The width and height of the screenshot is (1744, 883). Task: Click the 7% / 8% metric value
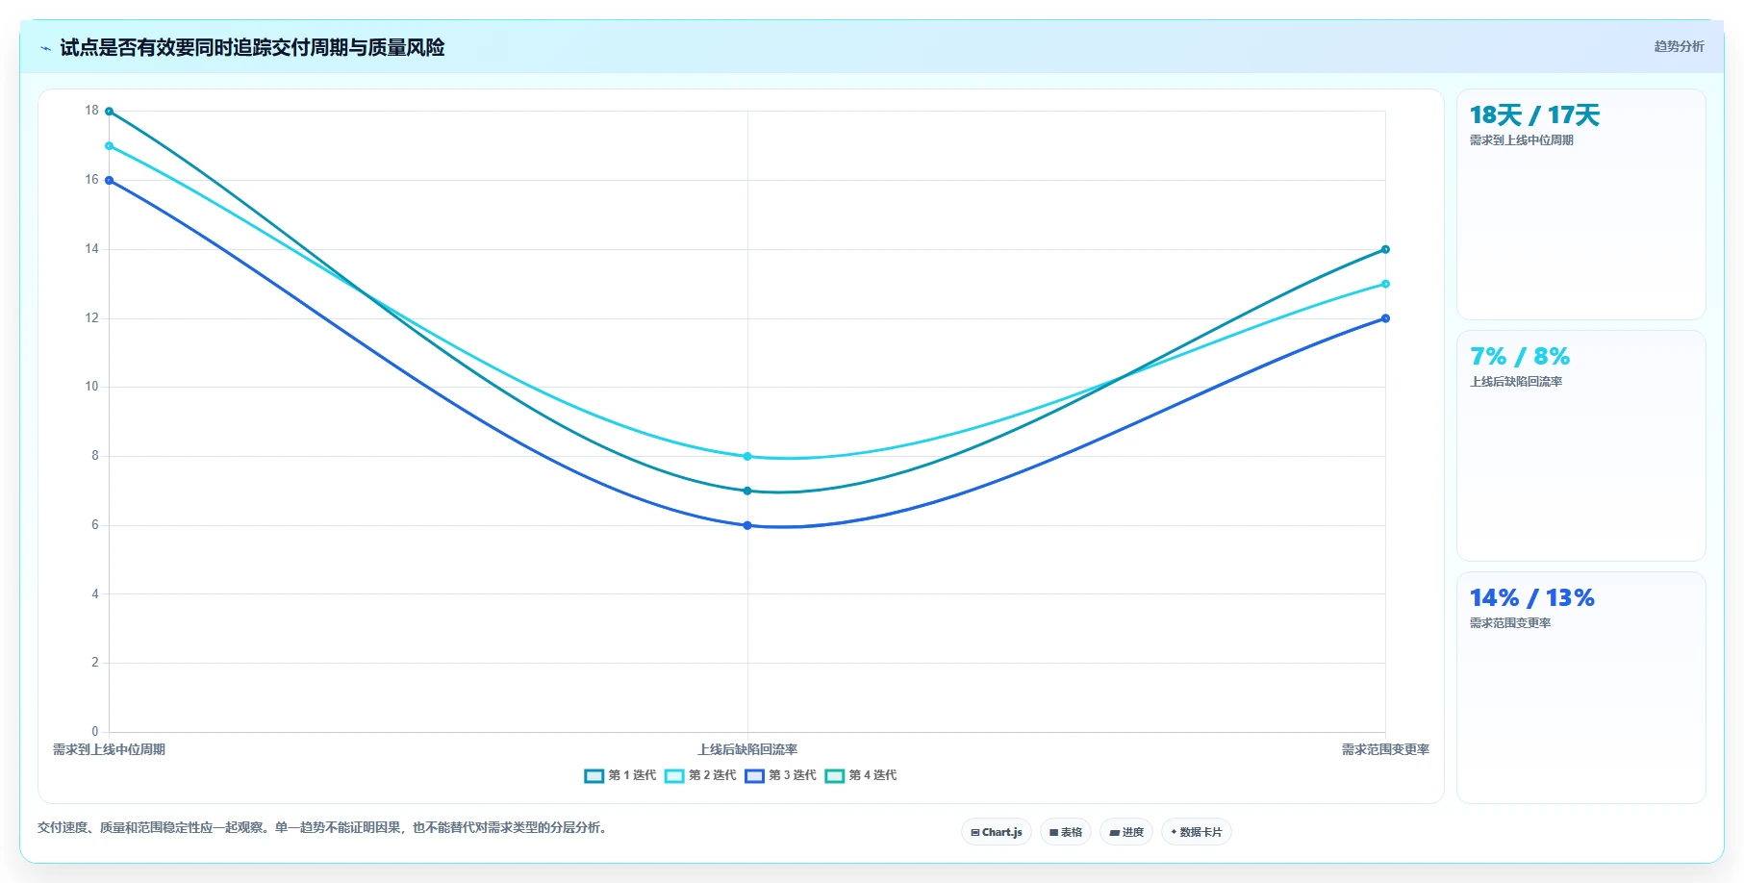[1520, 357]
